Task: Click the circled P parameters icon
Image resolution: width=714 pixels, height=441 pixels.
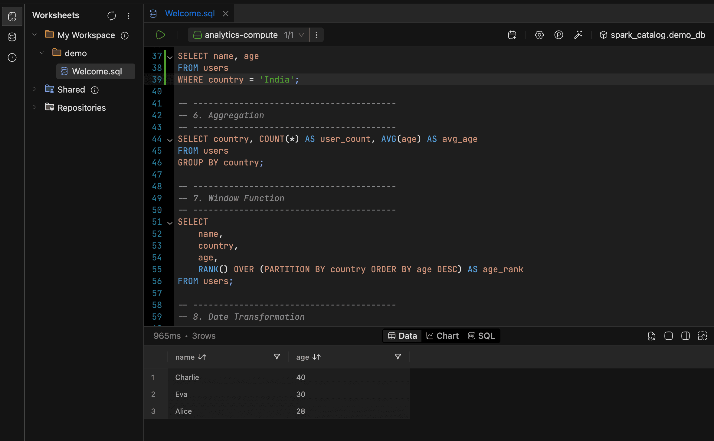Action: tap(558, 35)
